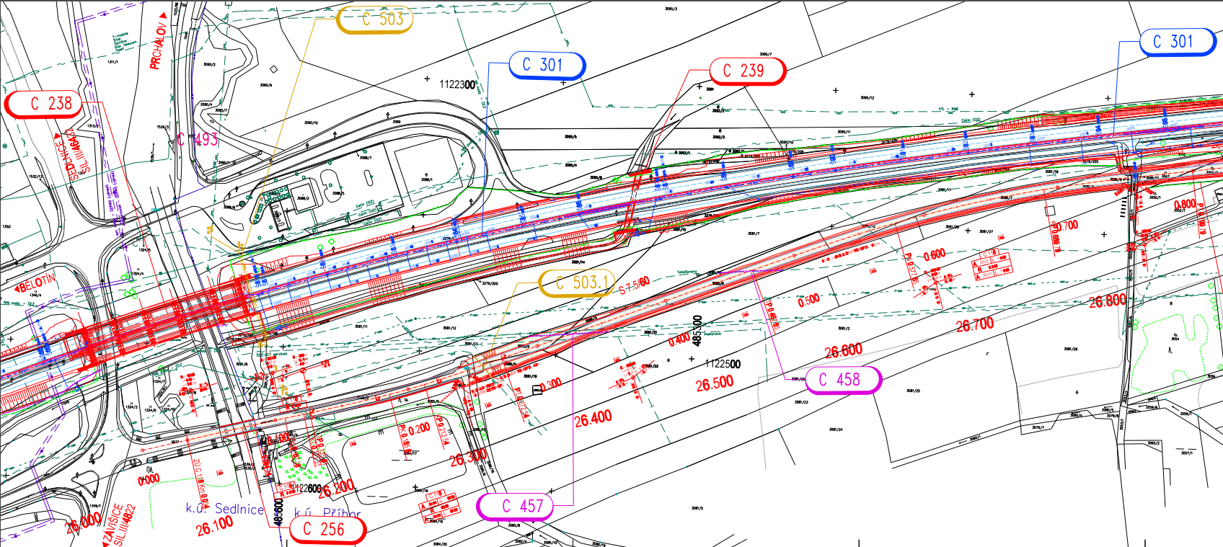Select the blue k.ú. Sedlnice cadastral label

click(x=224, y=509)
